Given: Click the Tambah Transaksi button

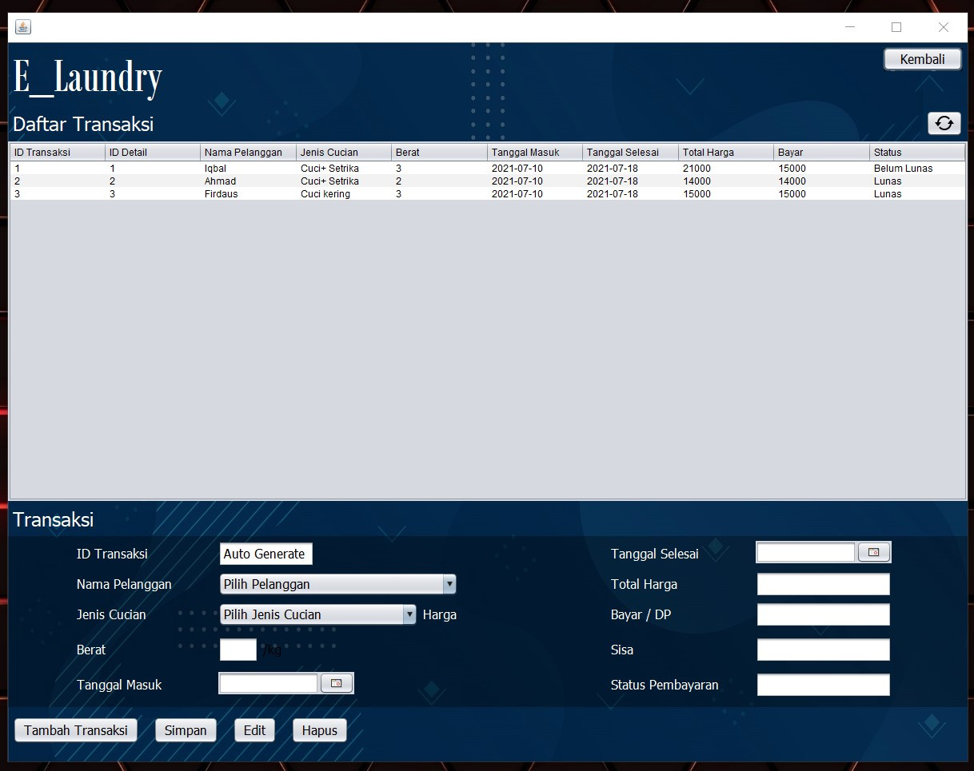Looking at the screenshot, I should pyautogui.click(x=76, y=730).
